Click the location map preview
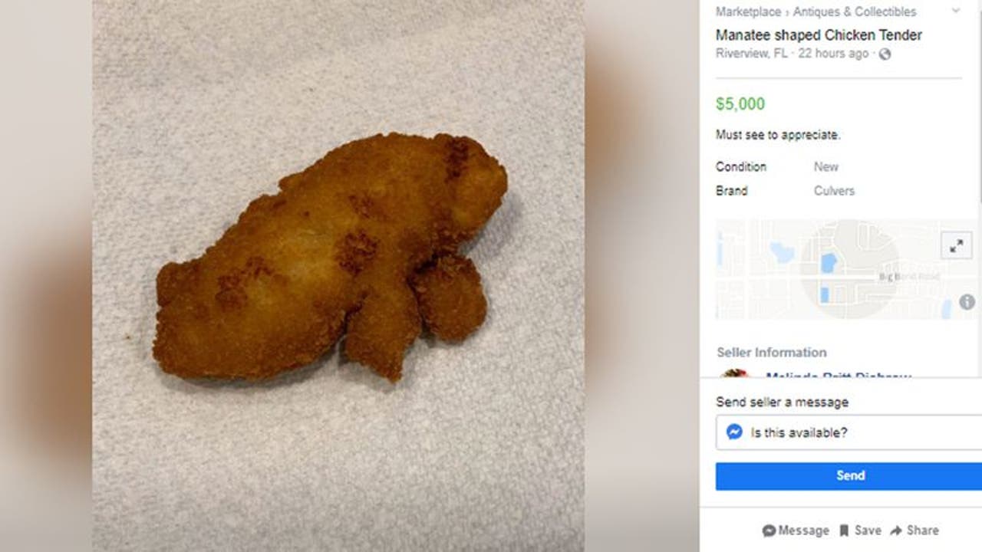Screen dimensions: 982x552 829,270
